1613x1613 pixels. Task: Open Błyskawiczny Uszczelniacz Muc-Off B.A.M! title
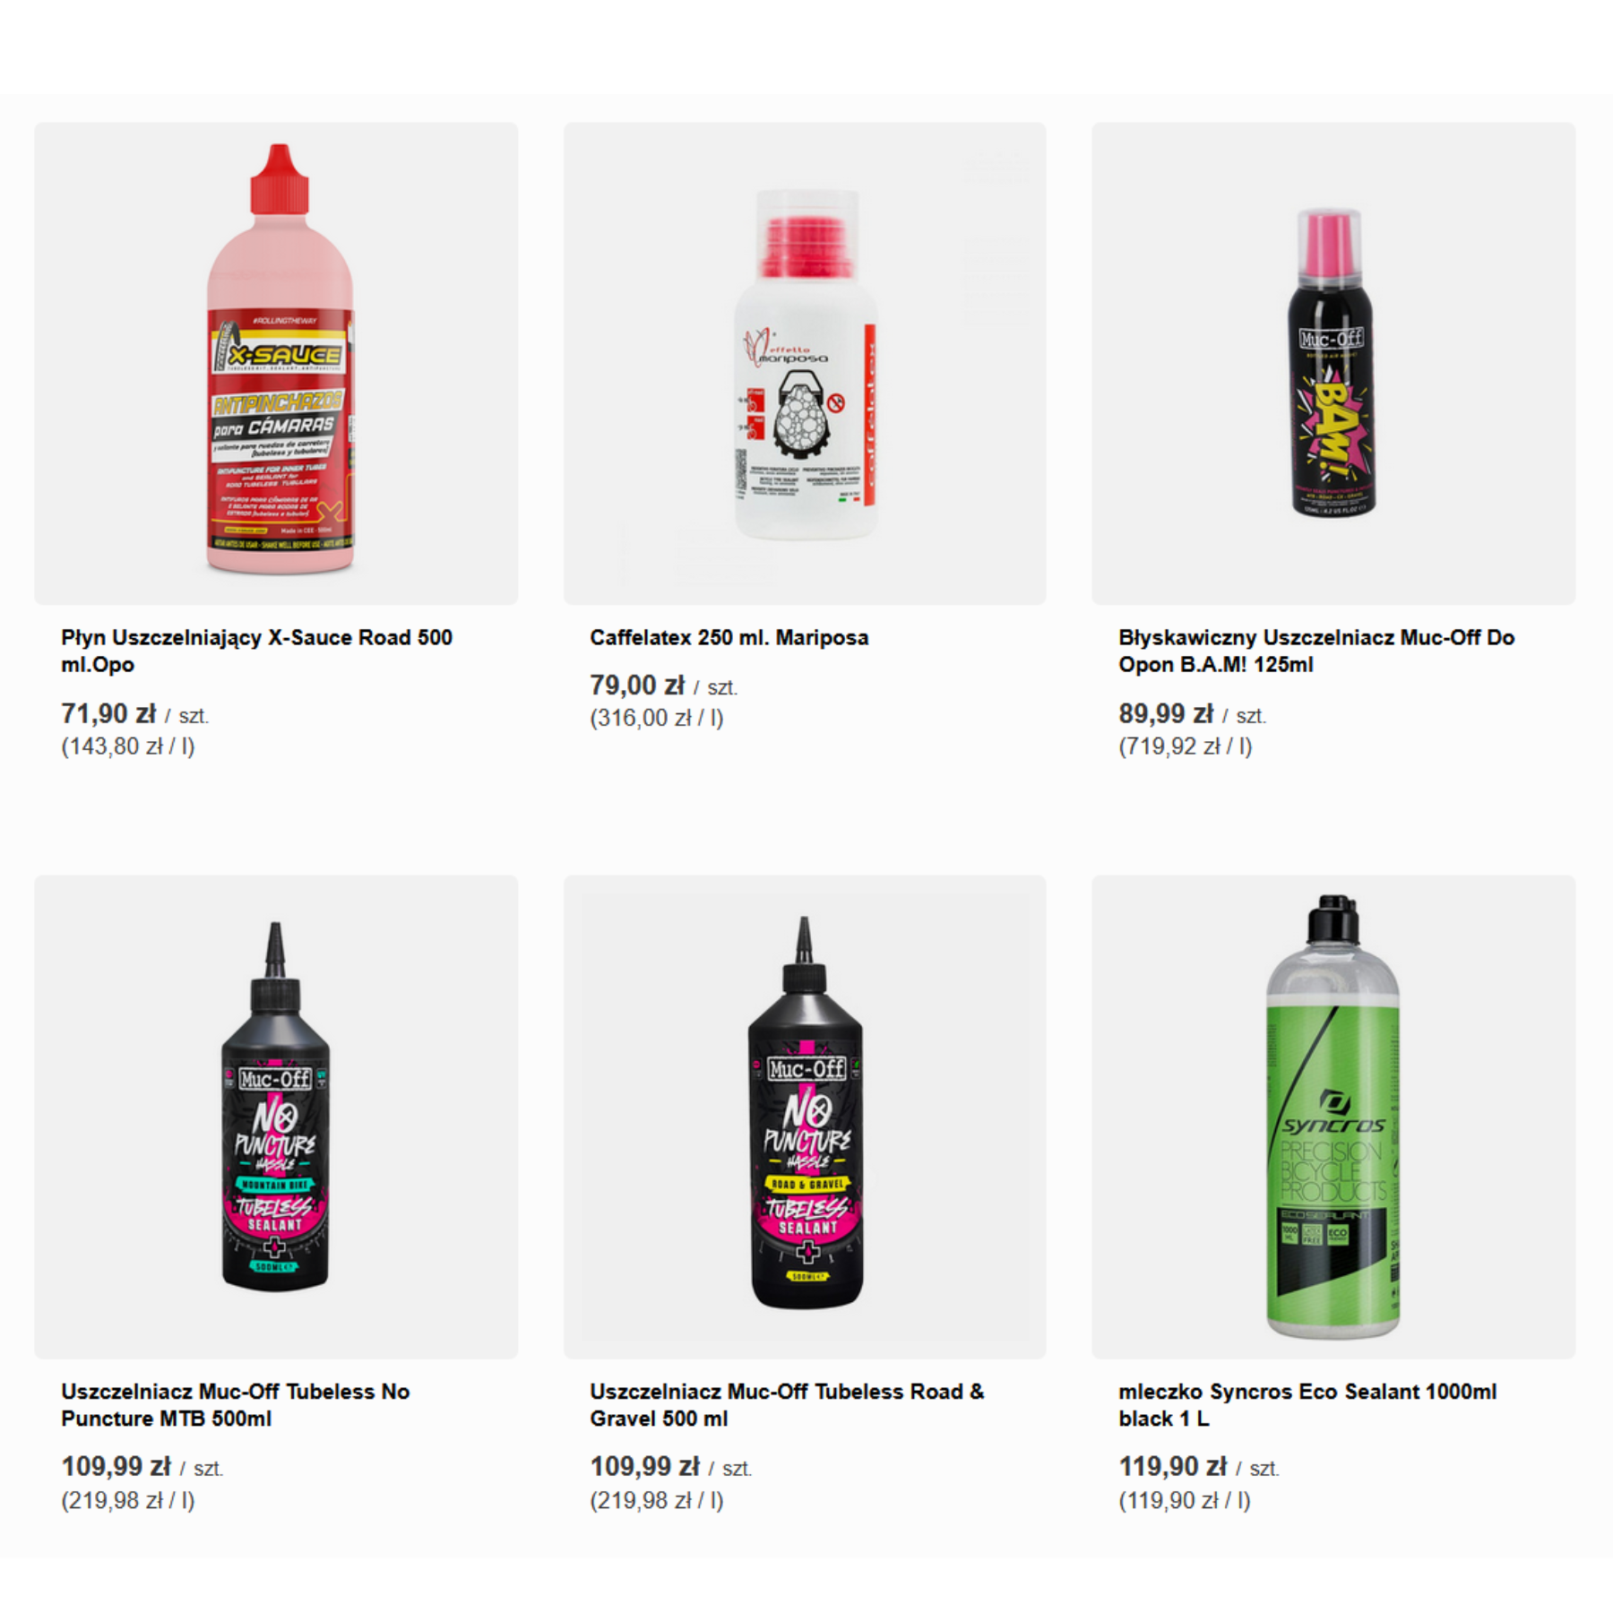pos(1316,651)
